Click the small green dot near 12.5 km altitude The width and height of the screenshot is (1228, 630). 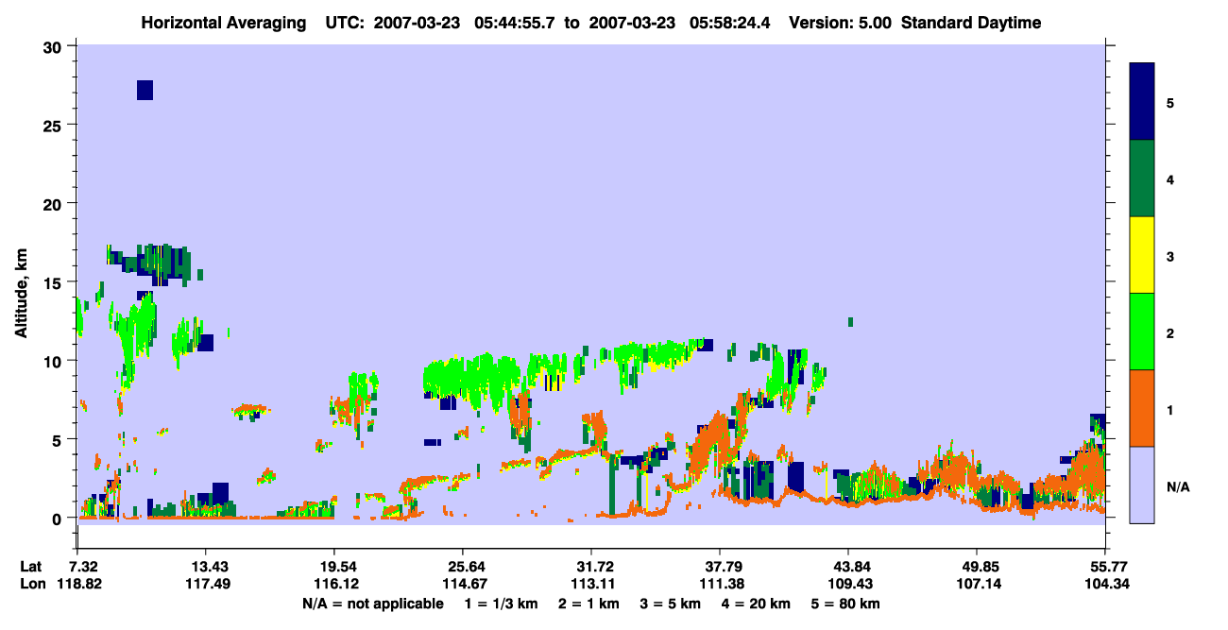[x=851, y=322]
